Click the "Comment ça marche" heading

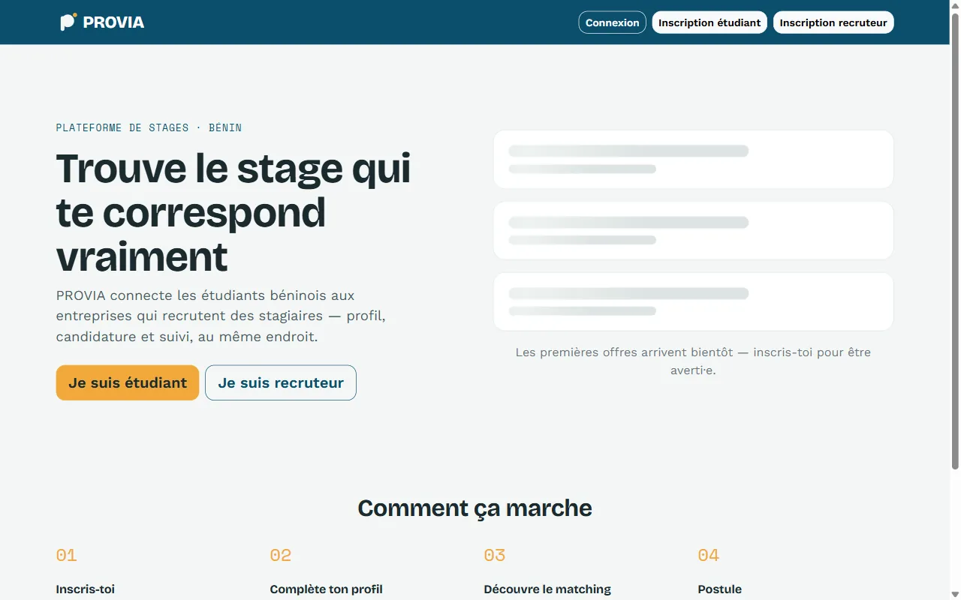coord(474,508)
